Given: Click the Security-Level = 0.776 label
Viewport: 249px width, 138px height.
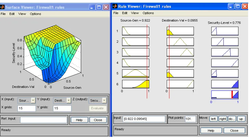Looking at the screenshot, I should point(224,23).
